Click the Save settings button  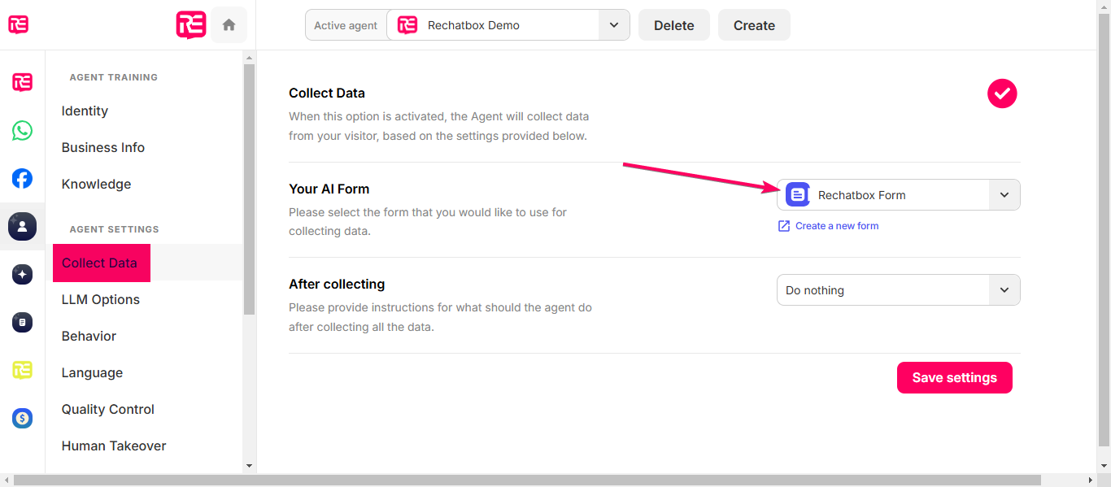955,377
